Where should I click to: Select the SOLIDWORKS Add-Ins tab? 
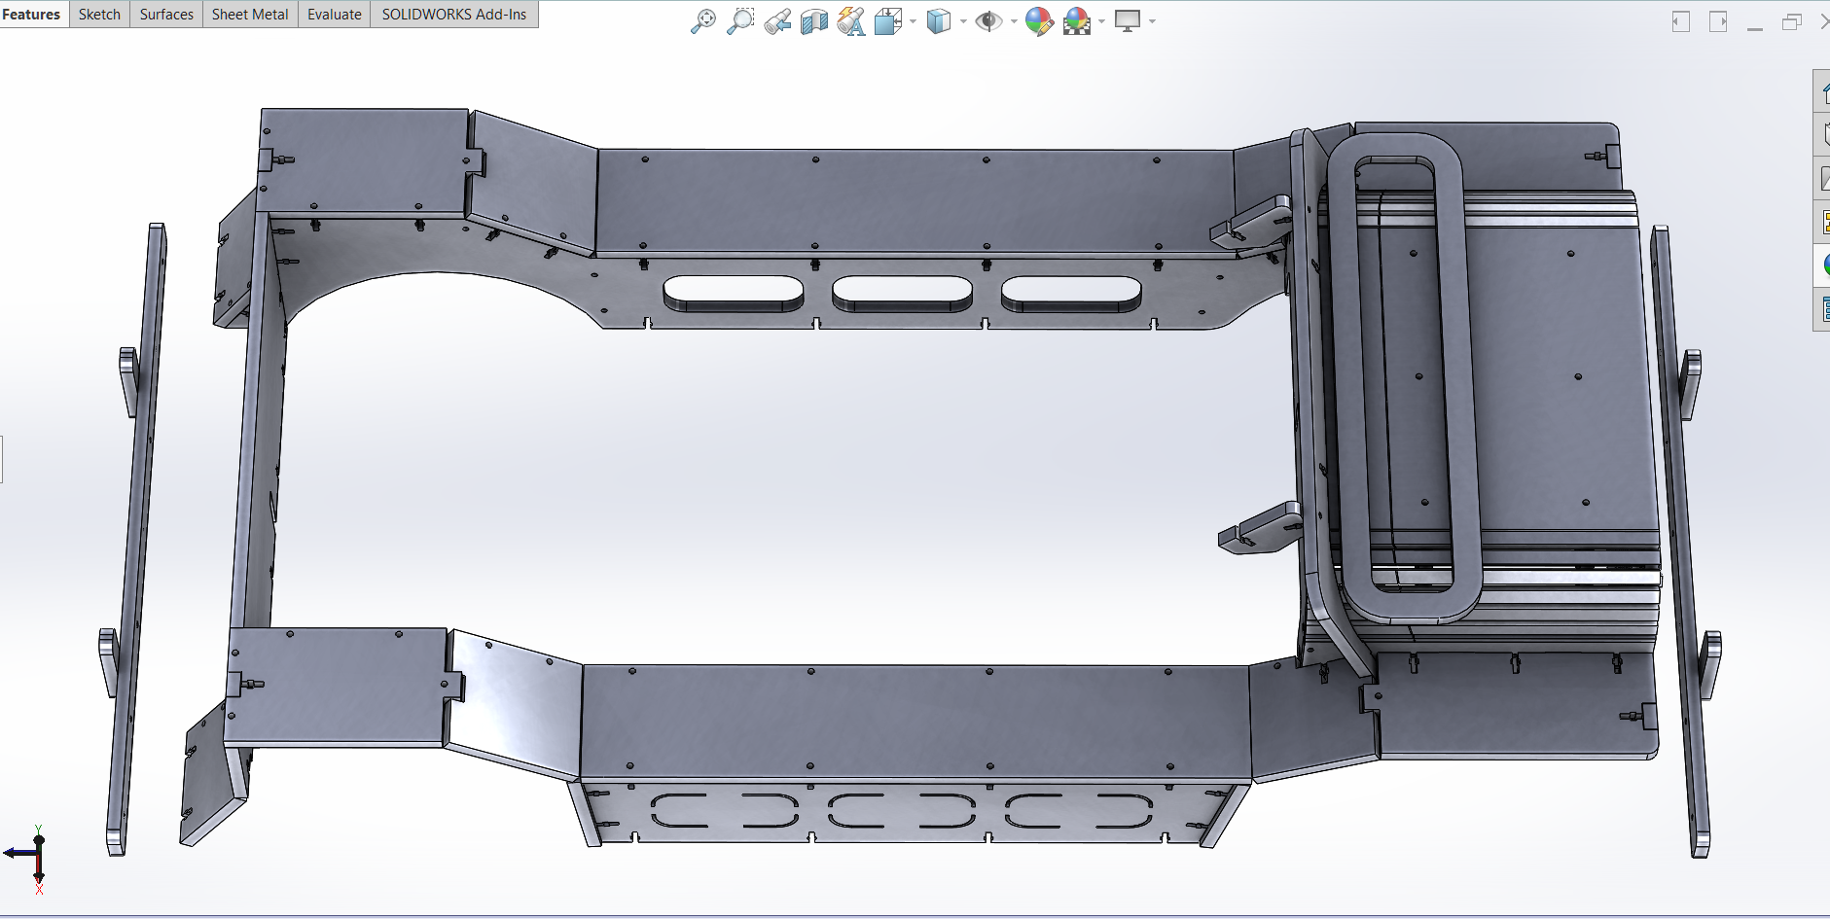(453, 15)
